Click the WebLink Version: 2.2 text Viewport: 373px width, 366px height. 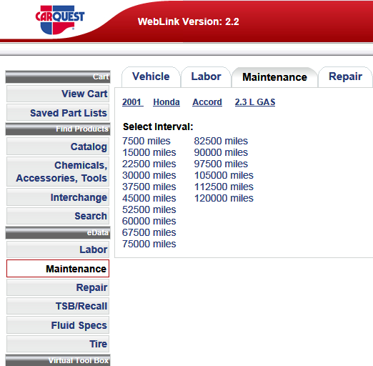point(188,21)
